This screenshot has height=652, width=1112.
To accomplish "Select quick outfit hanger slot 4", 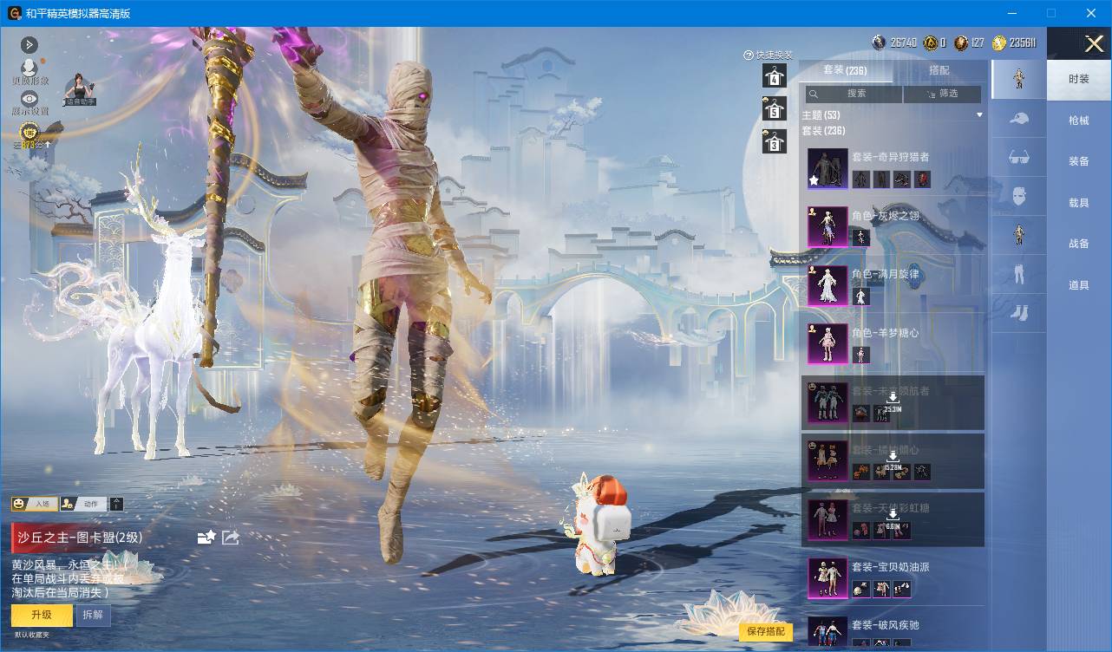I will click(x=774, y=75).
